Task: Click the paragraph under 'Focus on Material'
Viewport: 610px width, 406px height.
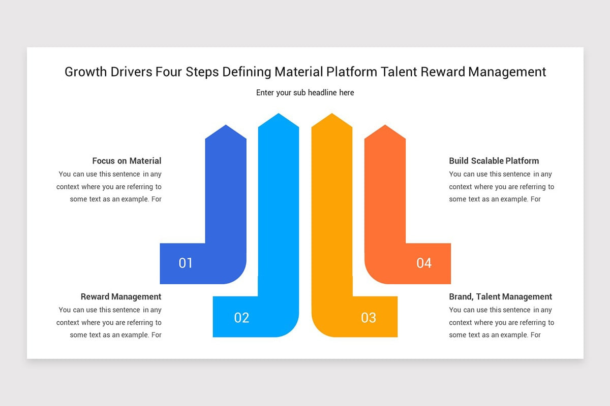Action: [109, 186]
